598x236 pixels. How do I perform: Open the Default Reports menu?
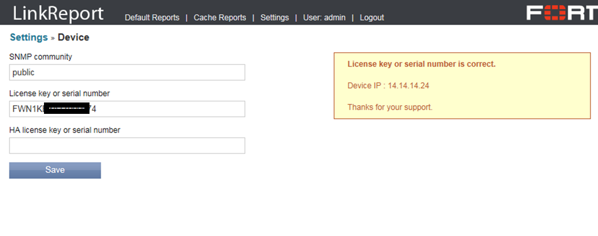152,18
